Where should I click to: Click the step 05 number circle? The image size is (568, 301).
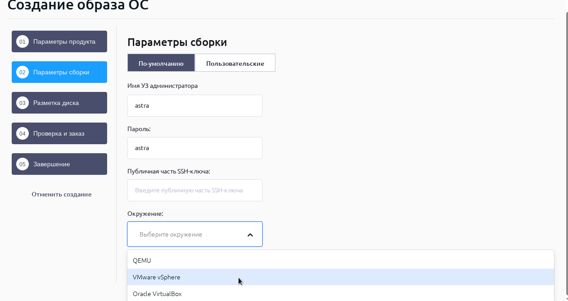pyautogui.click(x=23, y=164)
